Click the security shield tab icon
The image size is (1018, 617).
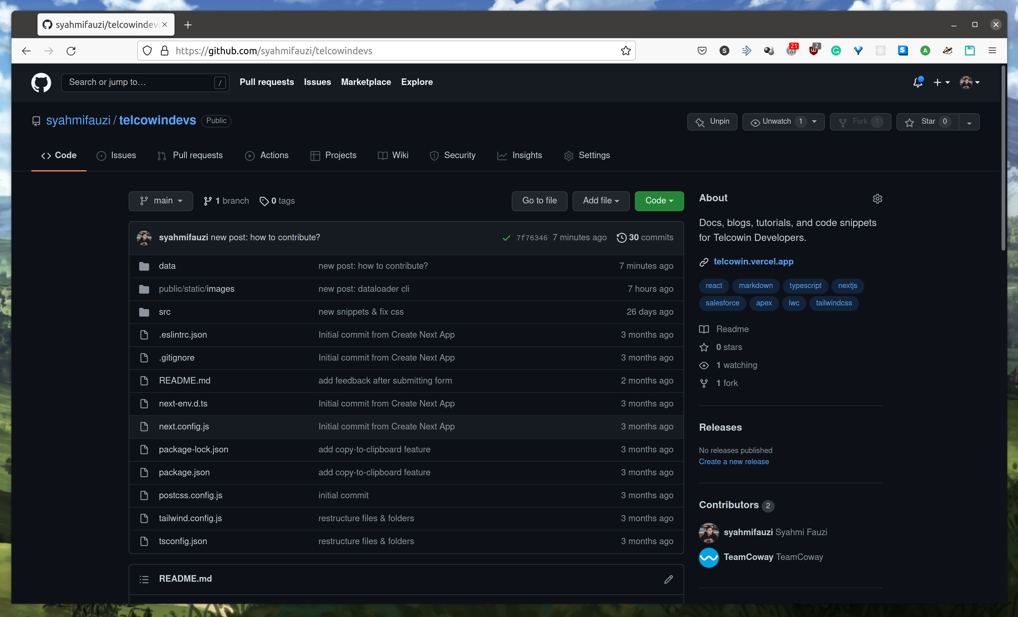(x=433, y=155)
